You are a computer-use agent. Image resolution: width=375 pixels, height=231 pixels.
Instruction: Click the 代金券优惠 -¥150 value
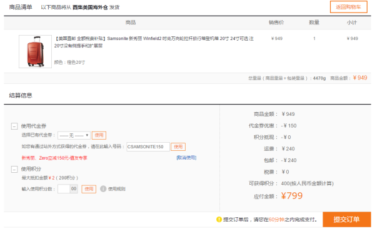tap(289, 126)
